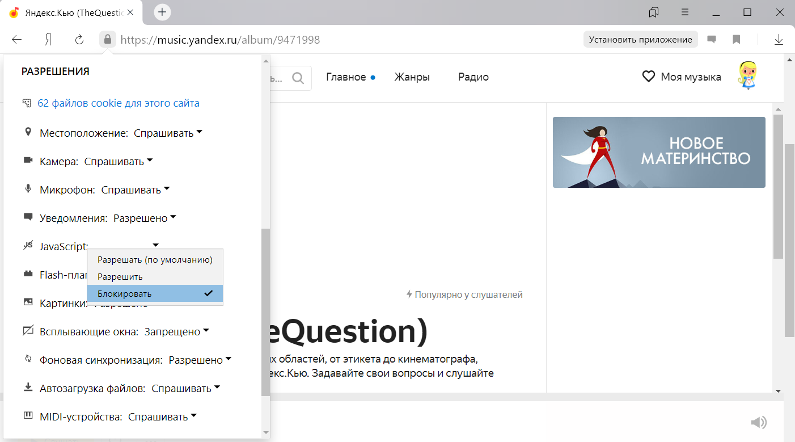Open 62 файлов cookie link
795x442 pixels.
coord(119,103)
